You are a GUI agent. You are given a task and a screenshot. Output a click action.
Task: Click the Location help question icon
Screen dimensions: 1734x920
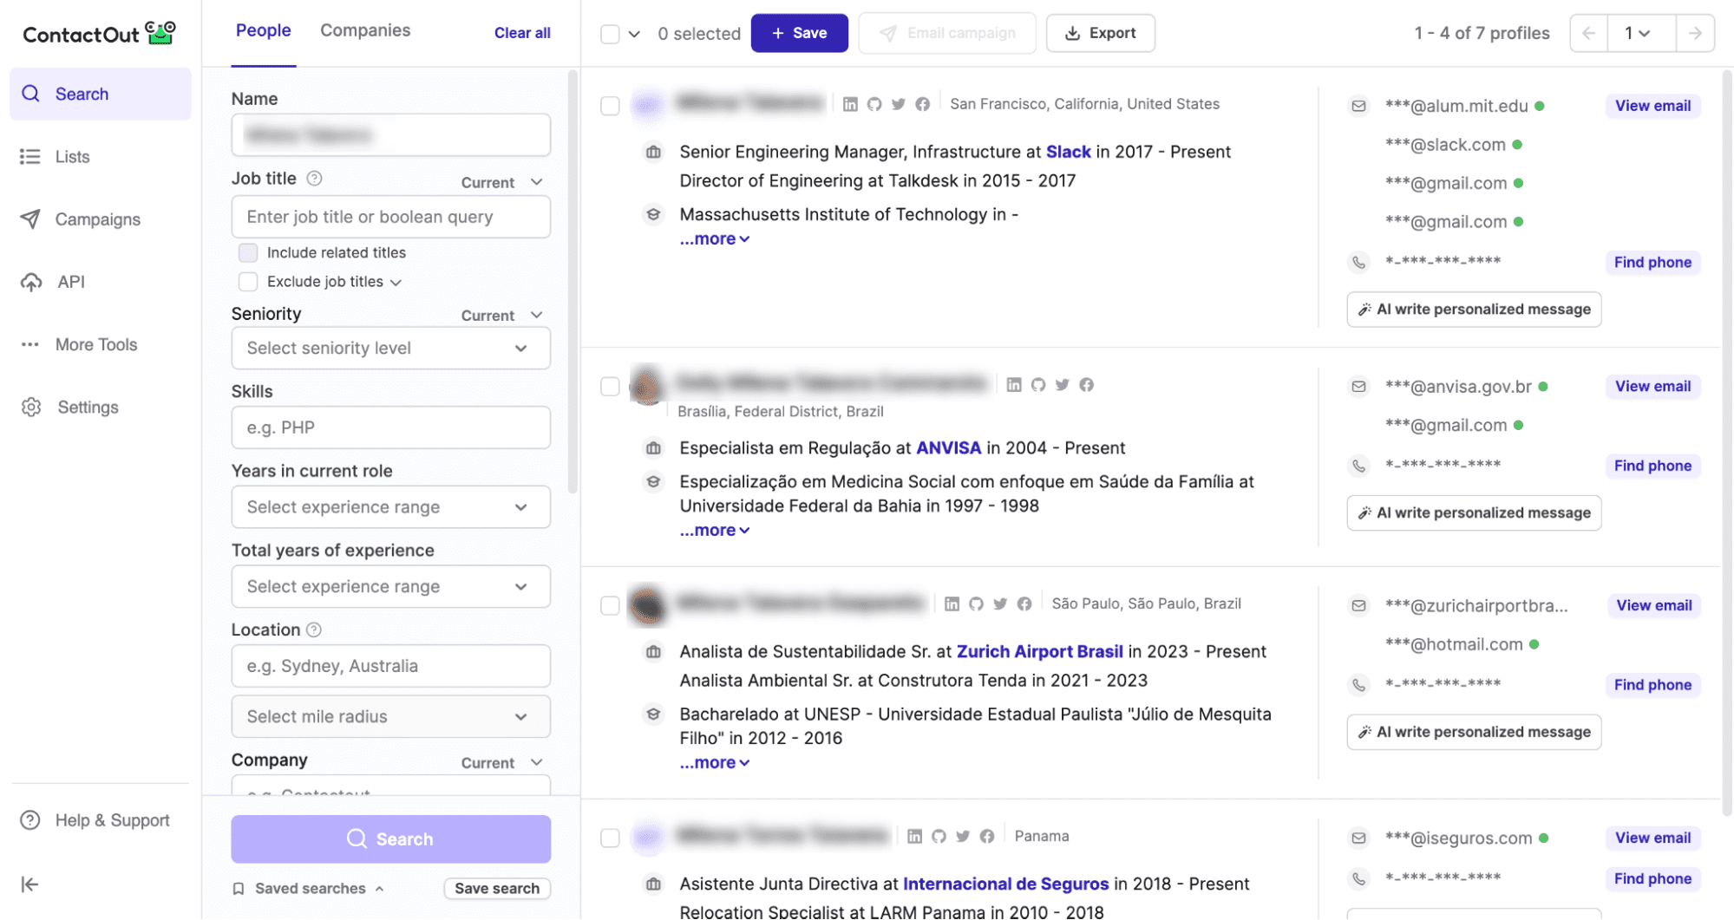[314, 630]
